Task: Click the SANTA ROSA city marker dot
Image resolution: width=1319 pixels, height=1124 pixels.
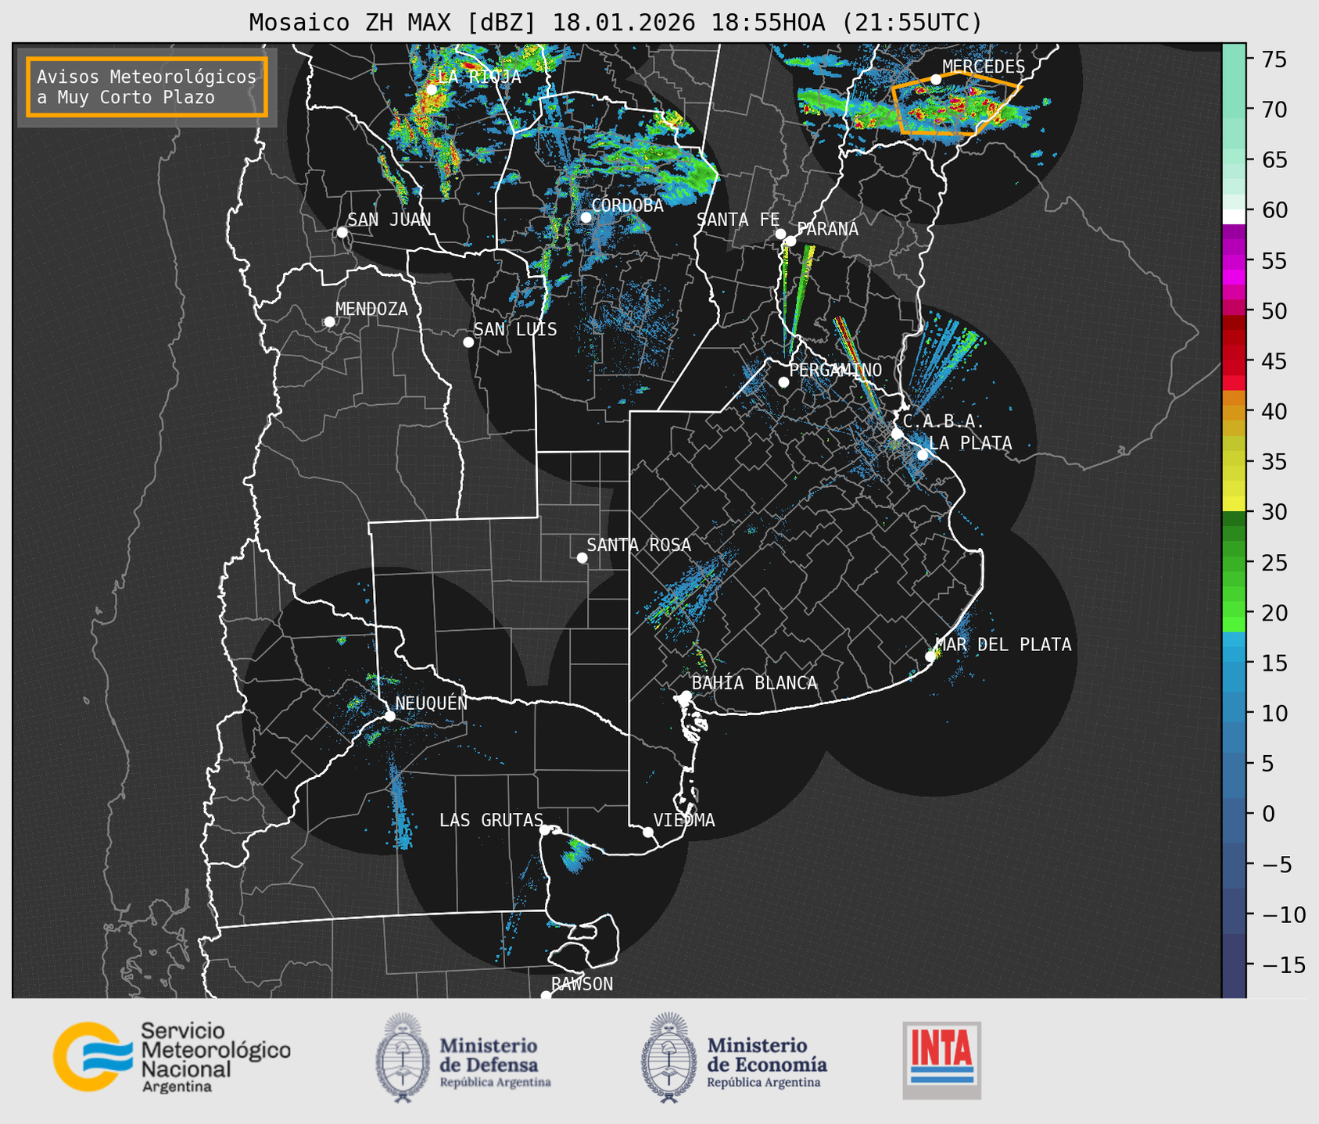Action: coord(582,557)
